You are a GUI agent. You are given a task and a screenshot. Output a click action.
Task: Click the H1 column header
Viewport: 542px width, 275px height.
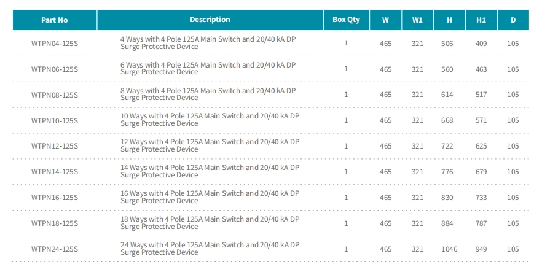click(481, 20)
